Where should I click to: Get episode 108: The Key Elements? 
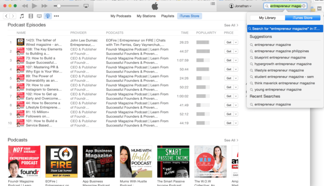(229, 51)
